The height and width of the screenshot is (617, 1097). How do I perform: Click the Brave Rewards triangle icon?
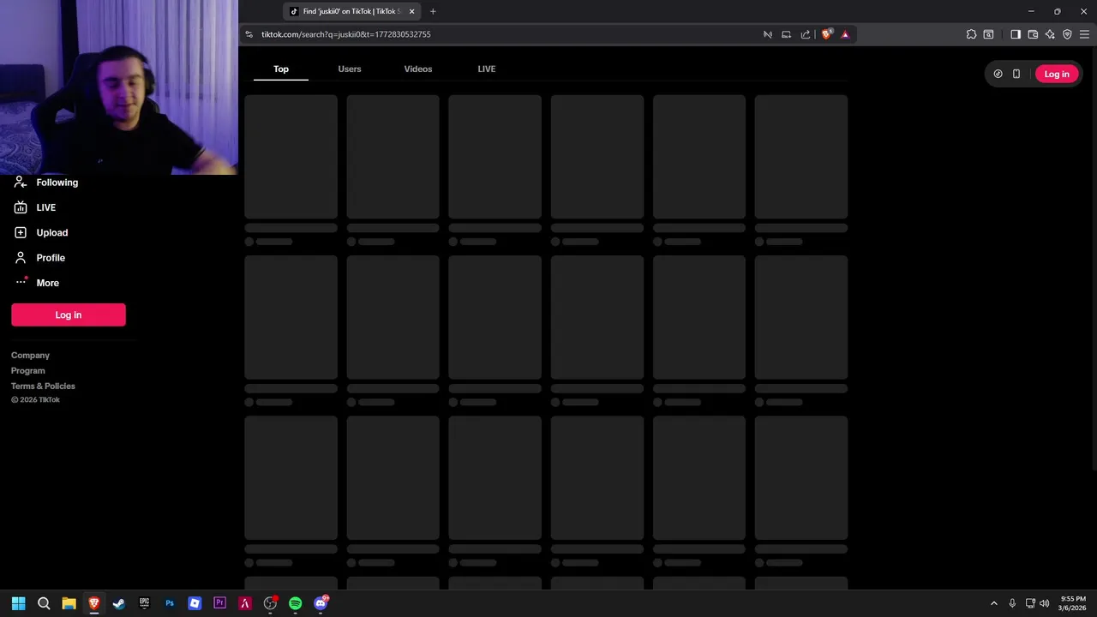pyautogui.click(x=845, y=34)
